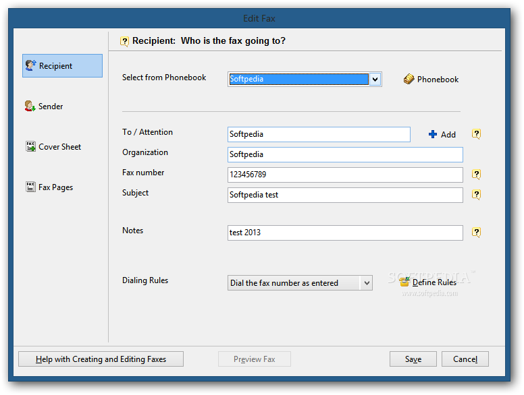Click the 'Edit Fax' window title

point(259,18)
